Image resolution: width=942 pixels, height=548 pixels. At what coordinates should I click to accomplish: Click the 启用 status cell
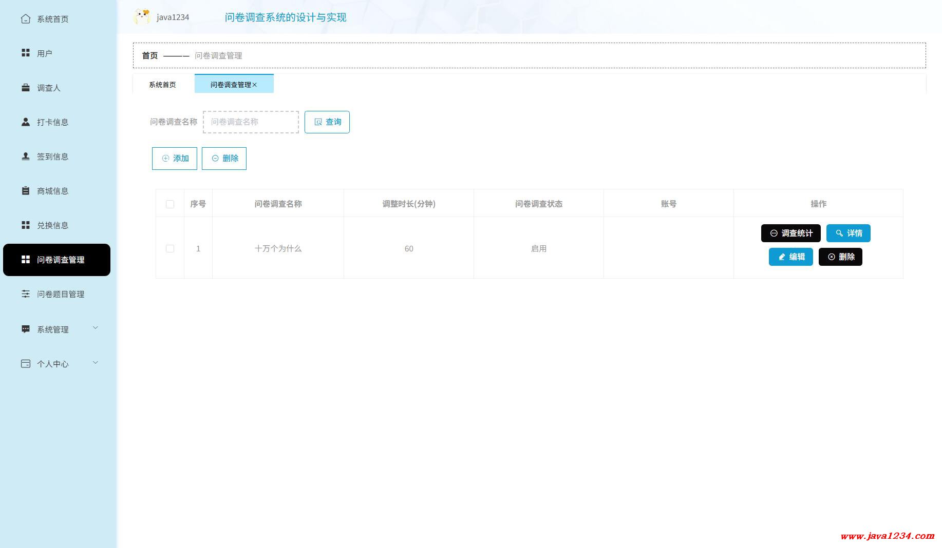pyautogui.click(x=539, y=248)
